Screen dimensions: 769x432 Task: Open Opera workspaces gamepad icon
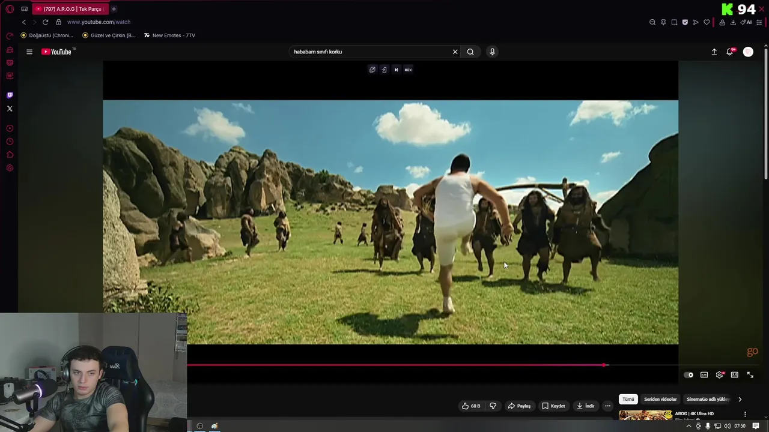click(x=24, y=9)
